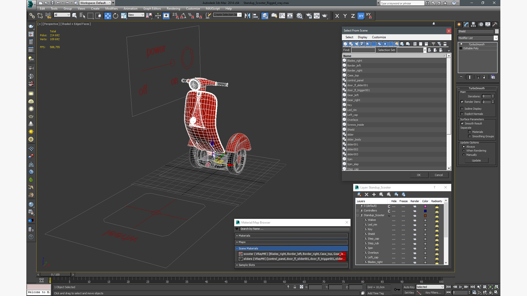Toggle the Auto Key button
The width and height of the screenshot is (527, 296).
point(409,287)
